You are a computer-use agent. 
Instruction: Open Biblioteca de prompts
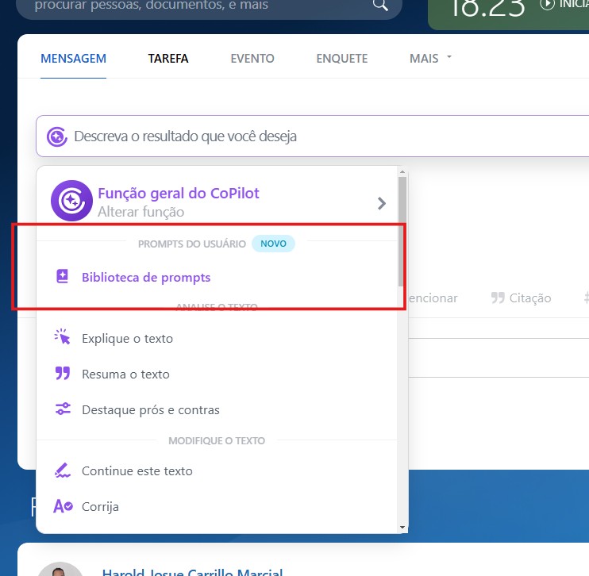tap(146, 278)
